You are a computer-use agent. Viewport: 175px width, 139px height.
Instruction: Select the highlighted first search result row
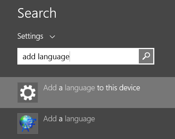click(x=87, y=93)
